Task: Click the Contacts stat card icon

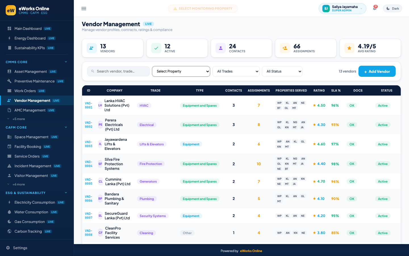Action: 220,48
